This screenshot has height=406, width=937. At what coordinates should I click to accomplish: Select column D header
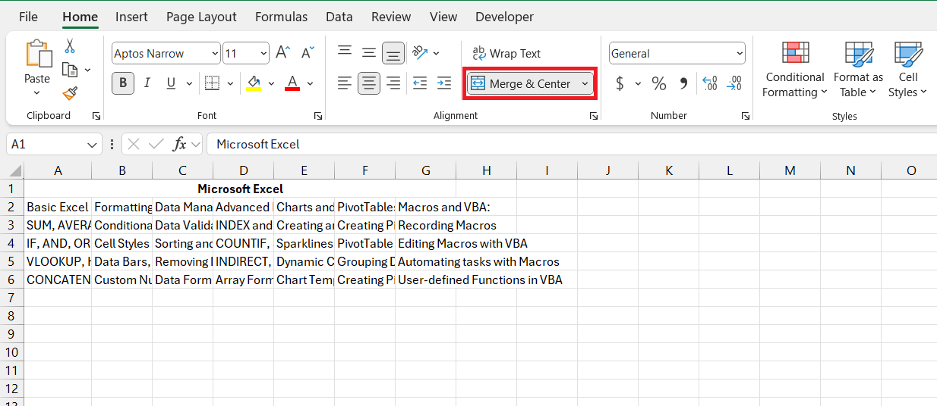(x=243, y=170)
